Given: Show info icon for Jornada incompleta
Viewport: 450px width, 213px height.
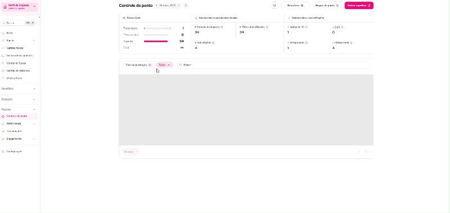Looking at the screenshot, I should click(222, 27).
